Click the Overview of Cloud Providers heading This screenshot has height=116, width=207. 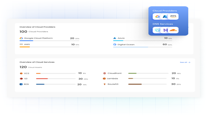[x=37, y=27]
